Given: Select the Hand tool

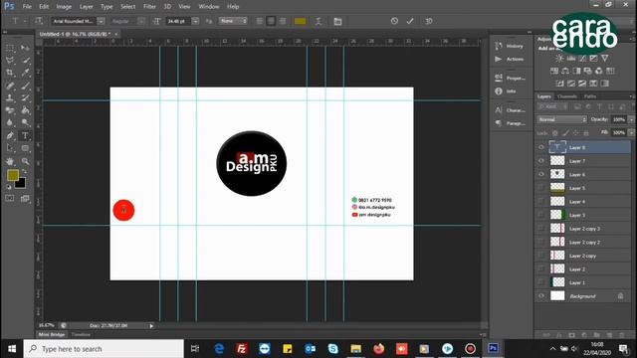Looking at the screenshot, I should click(10, 161).
